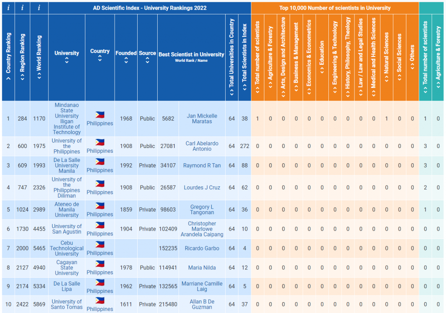
Task: Click Philippine flag in De La Salle Lipa row
Action: [100, 283]
